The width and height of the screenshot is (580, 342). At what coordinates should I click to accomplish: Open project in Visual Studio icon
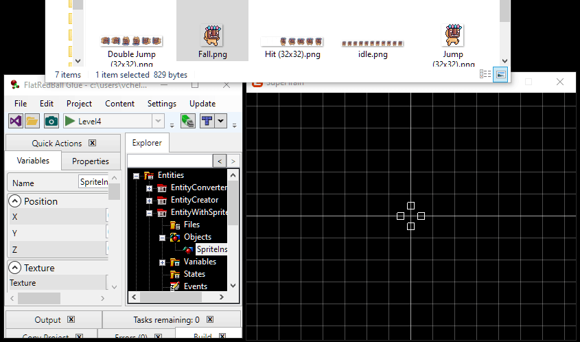point(15,121)
